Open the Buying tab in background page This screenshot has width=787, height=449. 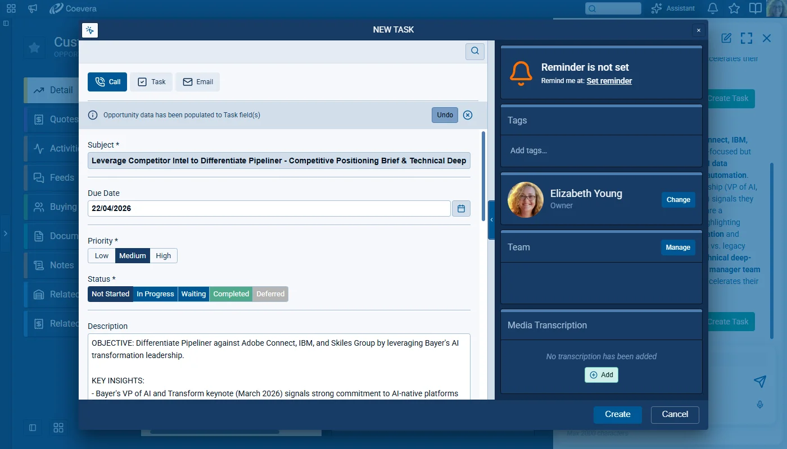tap(52, 207)
